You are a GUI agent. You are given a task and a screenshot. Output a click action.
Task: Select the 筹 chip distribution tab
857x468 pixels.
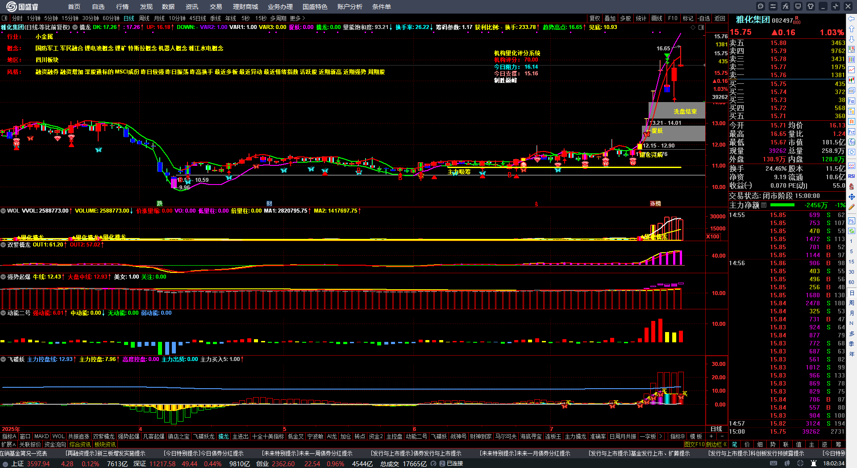click(838, 444)
